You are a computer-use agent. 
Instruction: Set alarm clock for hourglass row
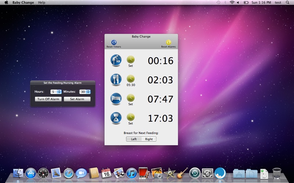[x=131, y=117]
